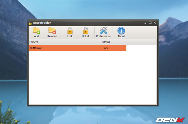Select the D:\Game folder row
Viewport: 188px width, 124px height.
click(65, 48)
